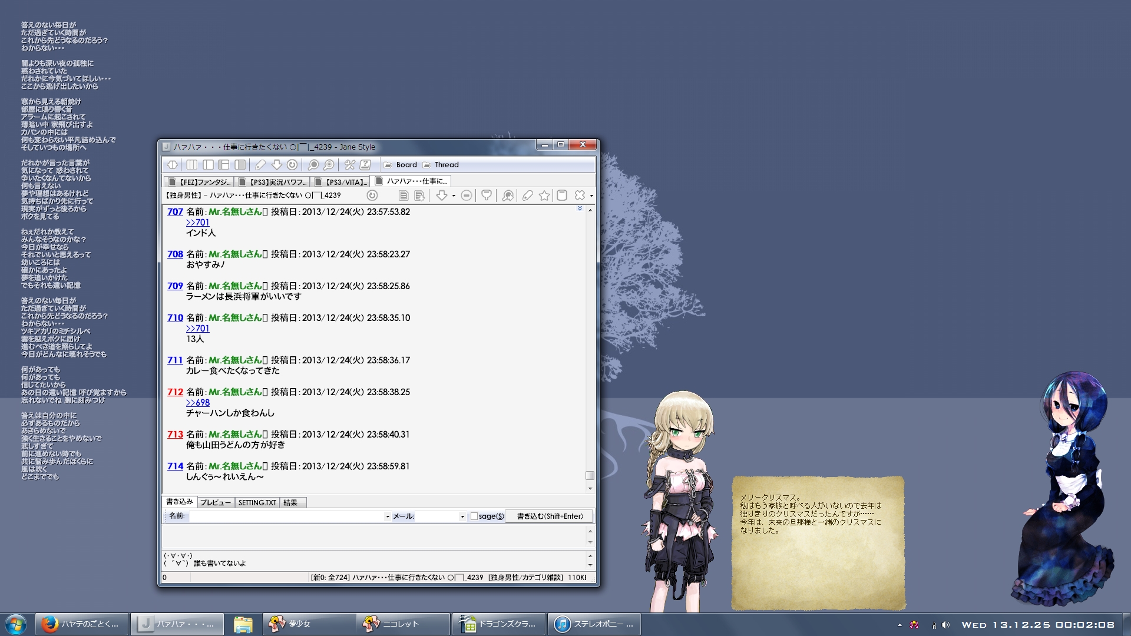
Task: Open the 結果 results tab
Action: point(292,502)
